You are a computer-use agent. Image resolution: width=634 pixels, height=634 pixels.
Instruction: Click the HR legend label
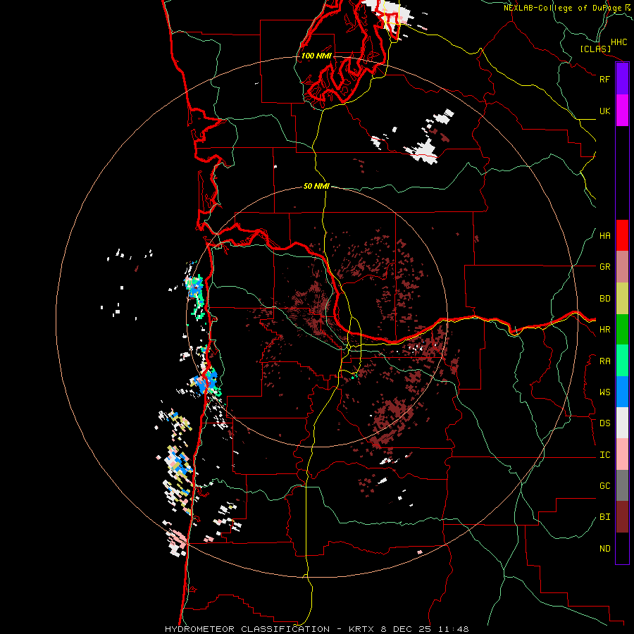[604, 330]
